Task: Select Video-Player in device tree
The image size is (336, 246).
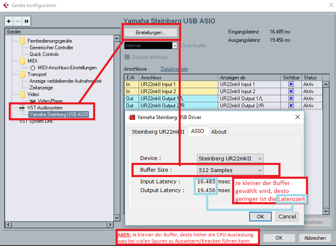Action: (x=50, y=101)
